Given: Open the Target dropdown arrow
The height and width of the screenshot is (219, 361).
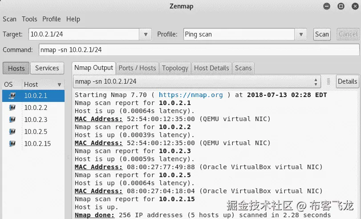Looking at the screenshot, I should point(146,34).
